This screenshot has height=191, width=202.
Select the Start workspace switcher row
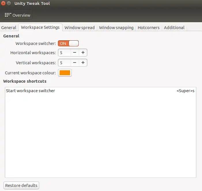101,91
